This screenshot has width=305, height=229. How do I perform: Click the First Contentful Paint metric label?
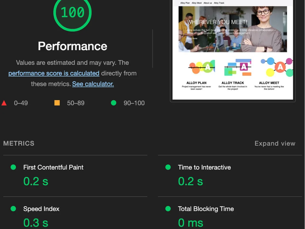click(53, 167)
